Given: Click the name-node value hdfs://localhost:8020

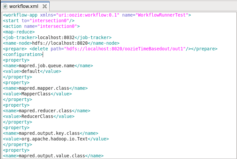Looking at the screenshot, I should (x=60, y=43).
